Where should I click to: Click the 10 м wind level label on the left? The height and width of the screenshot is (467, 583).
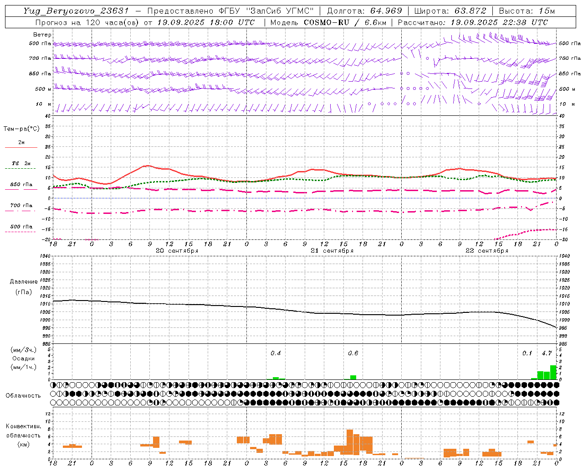(x=44, y=104)
